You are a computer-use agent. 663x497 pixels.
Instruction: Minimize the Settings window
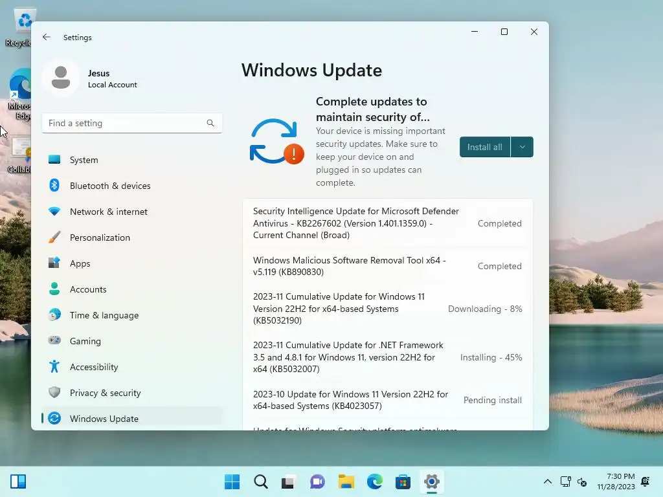point(475,32)
